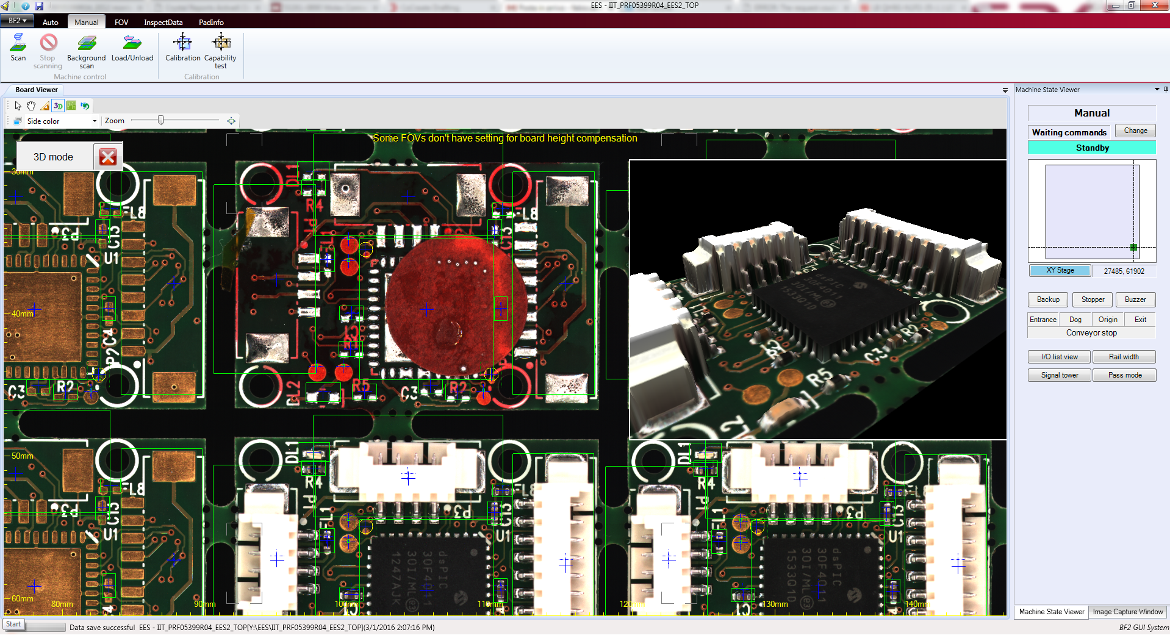Open the I/O list view
The width and height of the screenshot is (1170, 638).
point(1060,357)
